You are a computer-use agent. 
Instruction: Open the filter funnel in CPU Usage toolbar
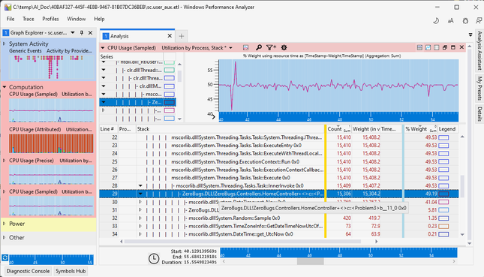tap(271, 47)
